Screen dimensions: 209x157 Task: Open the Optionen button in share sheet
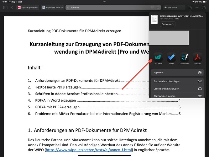pyautogui.click(x=168, y=24)
